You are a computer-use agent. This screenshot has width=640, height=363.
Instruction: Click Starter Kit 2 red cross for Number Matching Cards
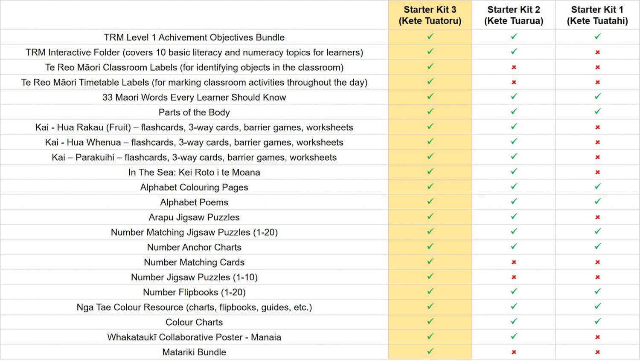pos(514,262)
